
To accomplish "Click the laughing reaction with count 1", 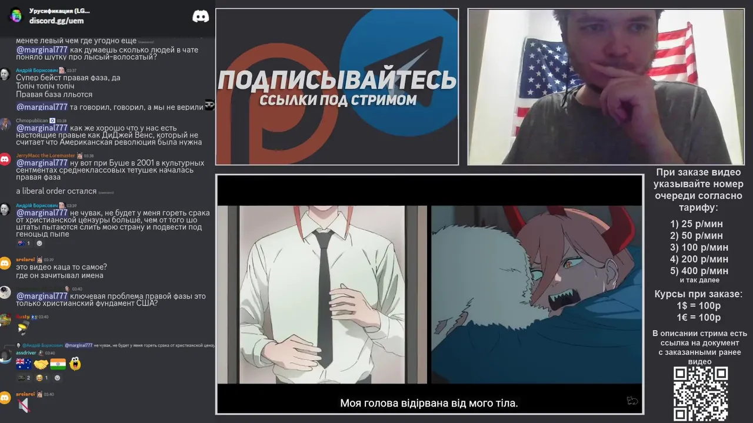I will tap(42, 378).
